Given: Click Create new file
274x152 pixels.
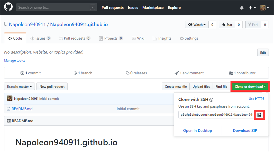Looking at the screenshot, I should point(176,87).
